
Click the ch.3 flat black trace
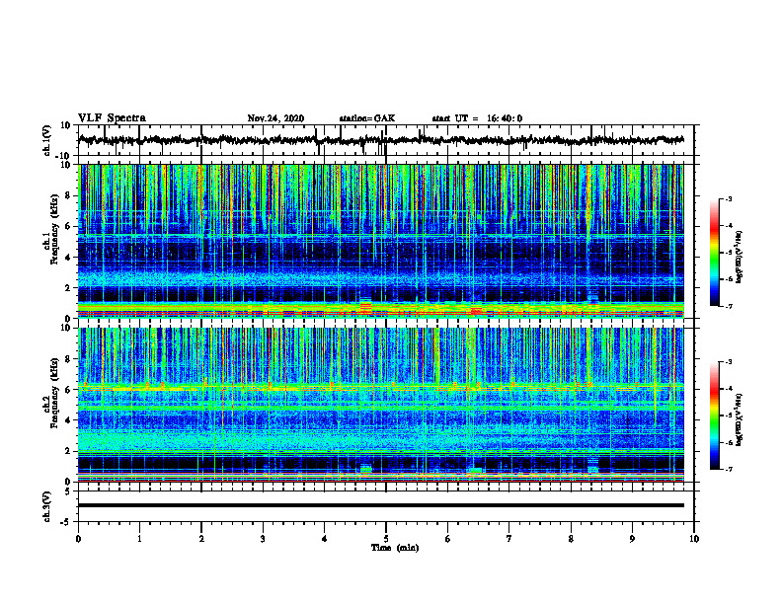380,505
